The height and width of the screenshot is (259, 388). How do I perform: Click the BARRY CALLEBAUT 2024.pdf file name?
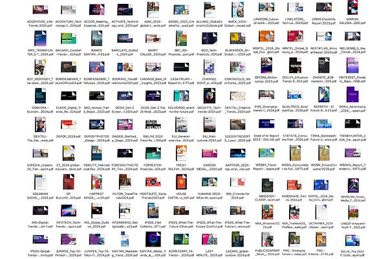(x=153, y=52)
